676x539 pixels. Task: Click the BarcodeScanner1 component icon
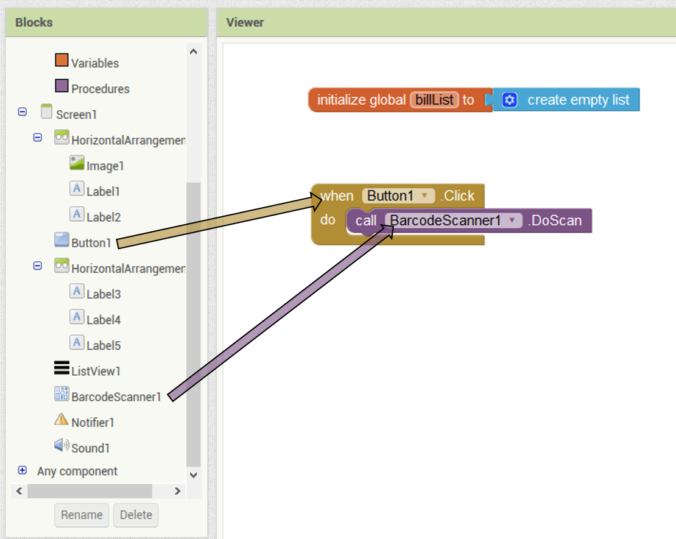62,395
